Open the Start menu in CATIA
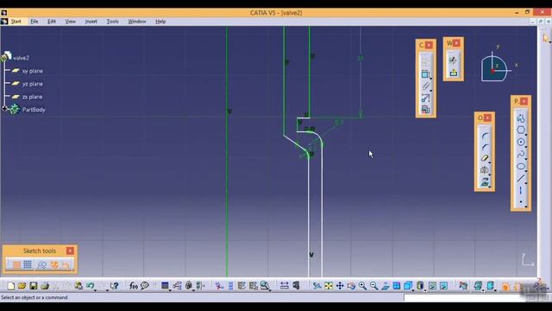Screen dimensions: 552x311 click(16, 22)
